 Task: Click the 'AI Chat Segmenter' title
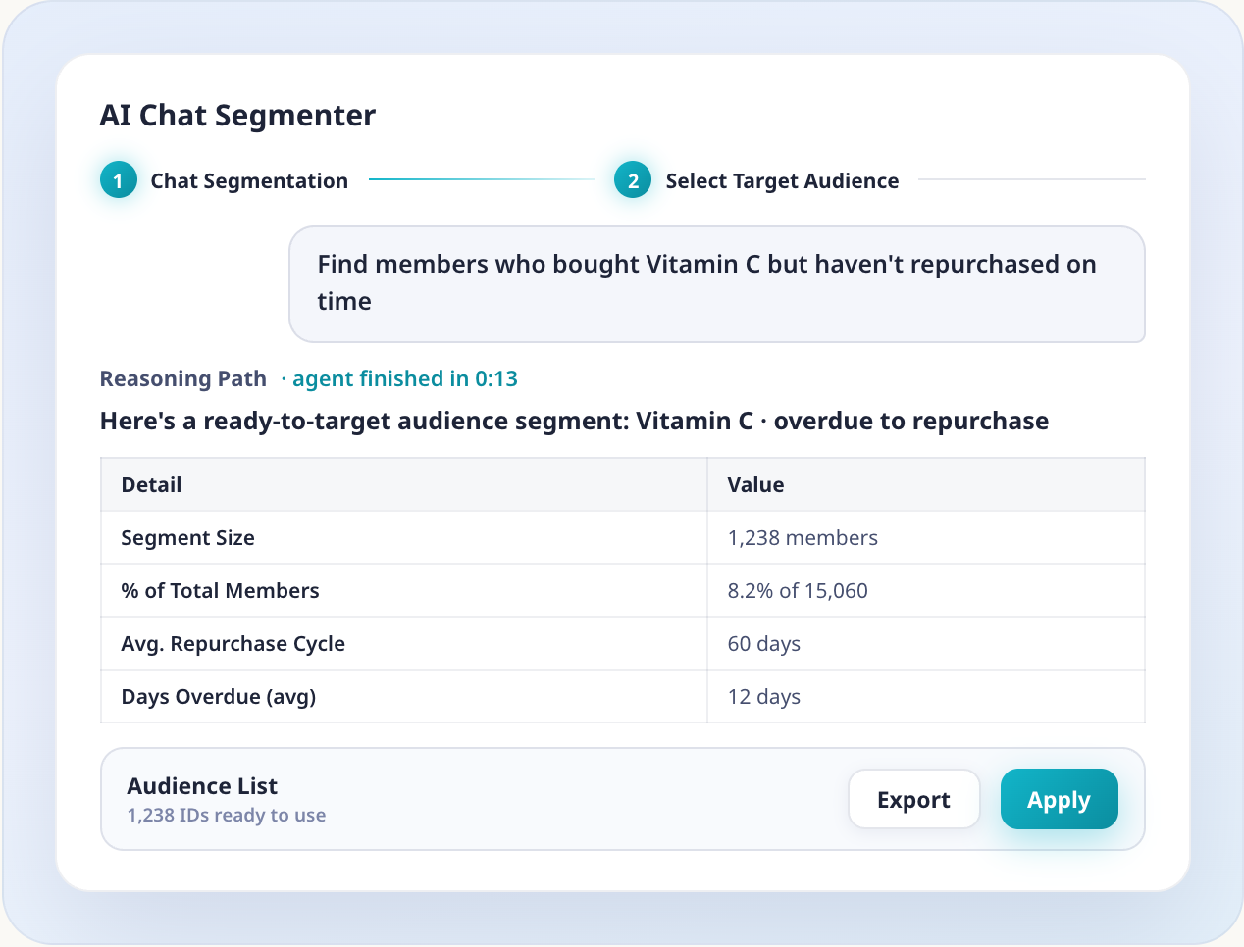237,116
